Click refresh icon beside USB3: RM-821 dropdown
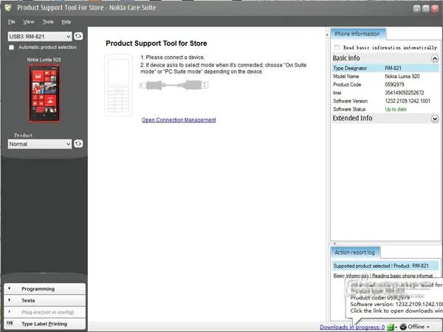443x332 pixels. click(78, 35)
